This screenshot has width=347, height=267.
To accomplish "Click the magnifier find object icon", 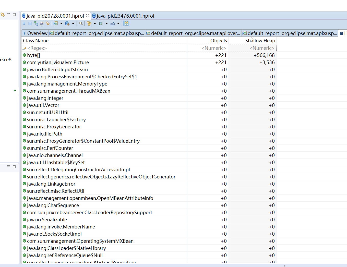I will [x=81, y=23].
